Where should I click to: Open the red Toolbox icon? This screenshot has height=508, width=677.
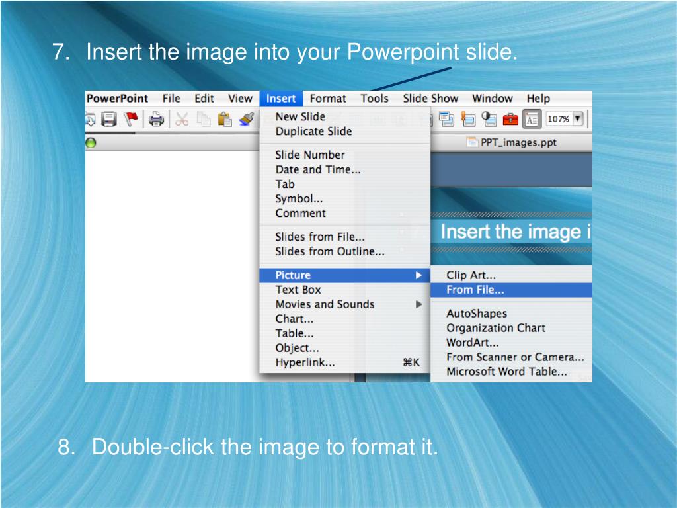click(x=510, y=119)
